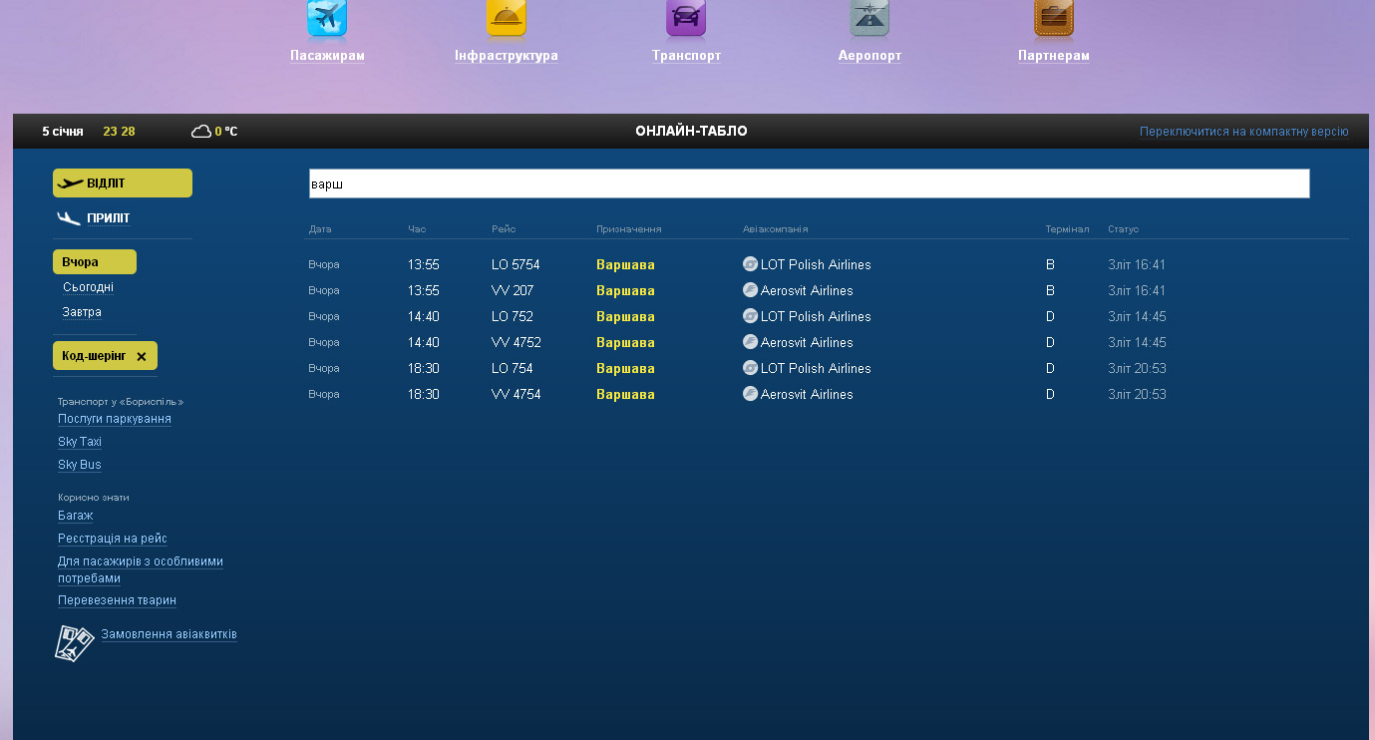Show flights for Сьогодні
This screenshot has height=740, width=1375.
pos(88,287)
